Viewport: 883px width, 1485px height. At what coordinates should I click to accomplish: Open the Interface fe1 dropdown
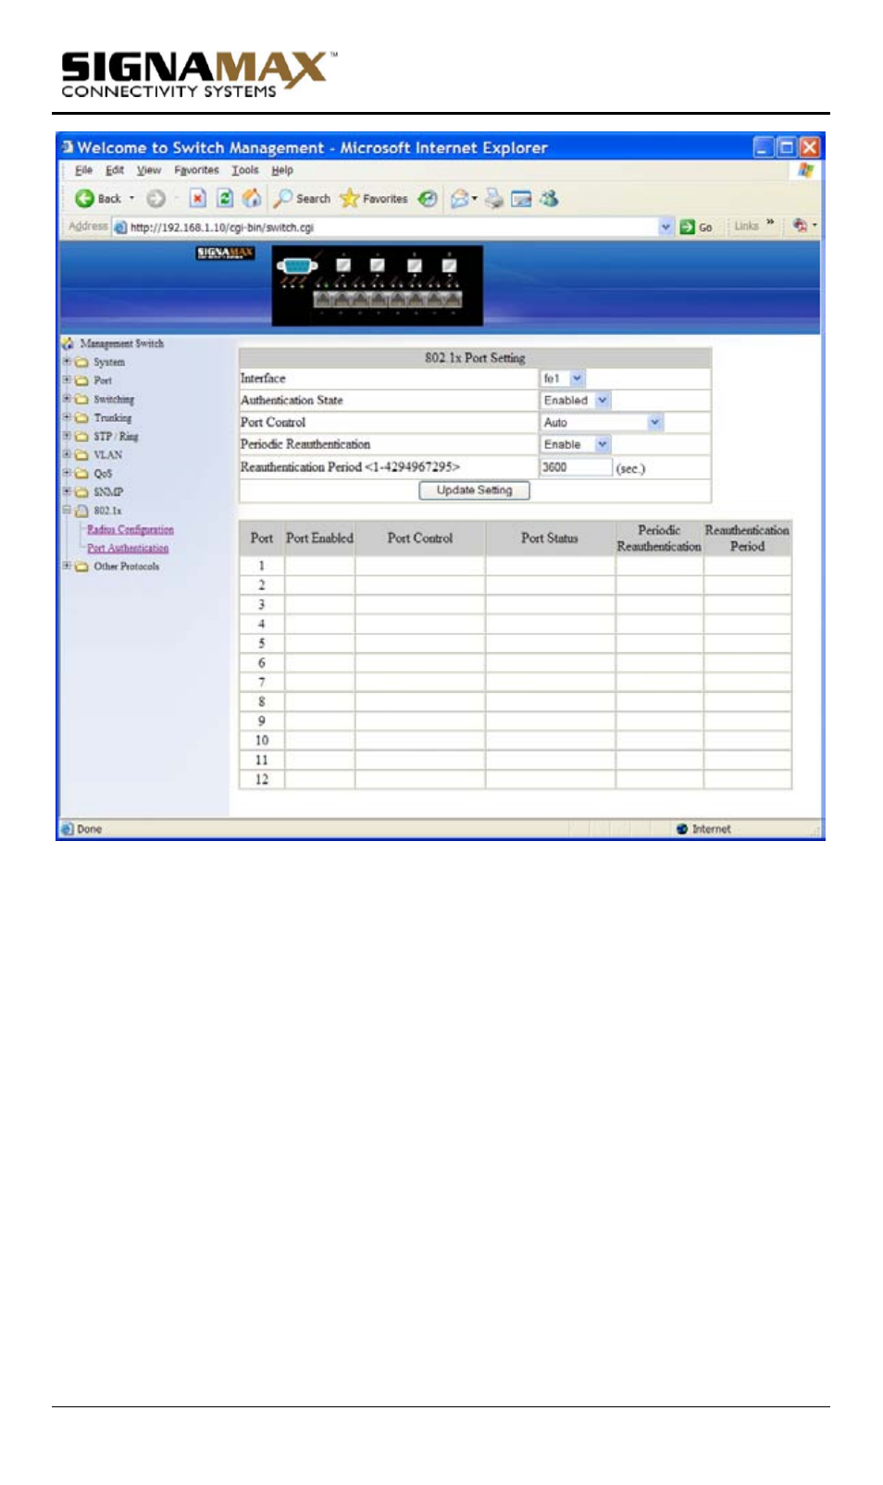563,378
